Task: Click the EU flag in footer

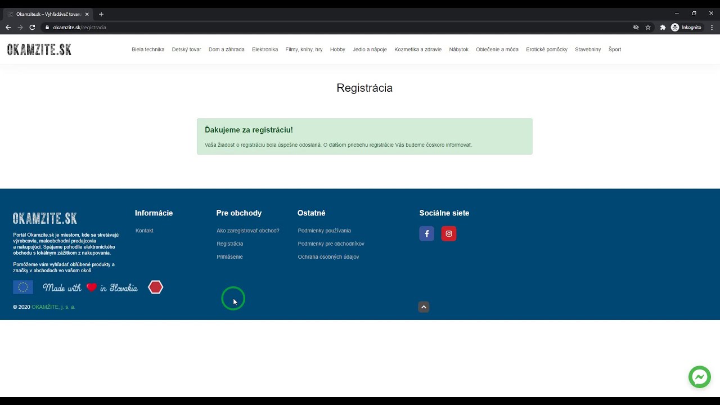Action: pyautogui.click(x=23, y=287)
